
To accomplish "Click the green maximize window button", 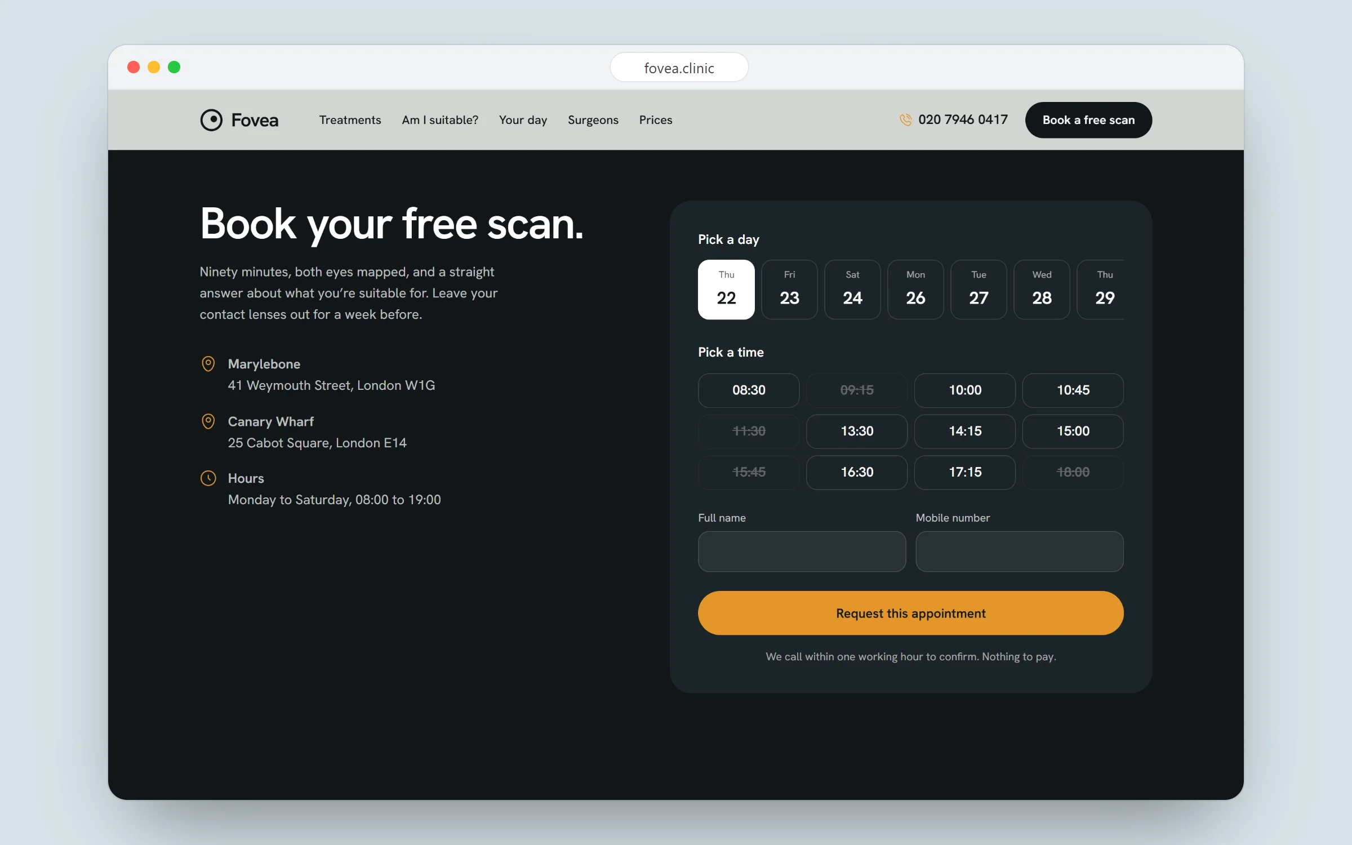I will pos(174,67).
